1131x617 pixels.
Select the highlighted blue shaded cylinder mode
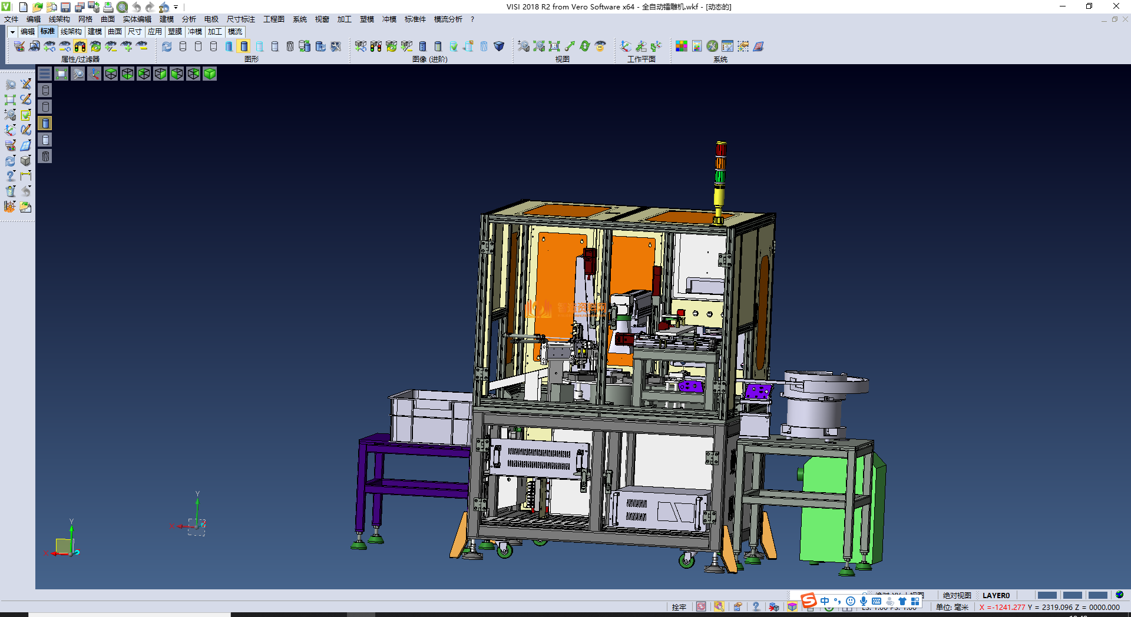[244, 47]
